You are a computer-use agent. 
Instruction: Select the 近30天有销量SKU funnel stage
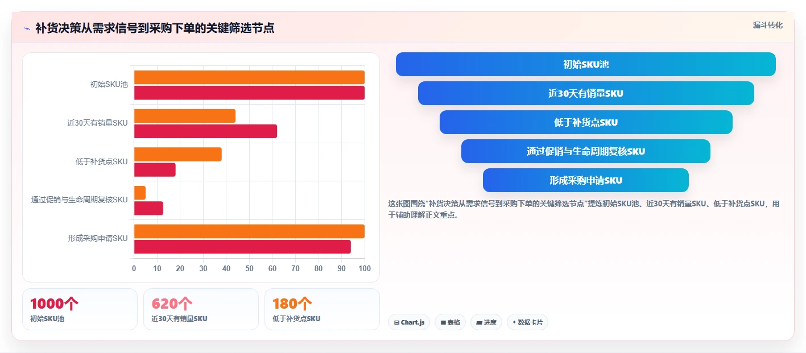tap(586, 93)
